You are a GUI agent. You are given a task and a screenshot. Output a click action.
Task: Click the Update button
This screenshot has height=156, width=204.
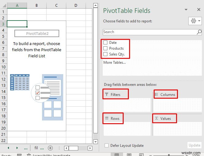tap(194, 145)
